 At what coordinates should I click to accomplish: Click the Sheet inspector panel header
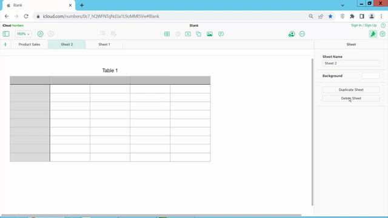(x=351, y=44)
